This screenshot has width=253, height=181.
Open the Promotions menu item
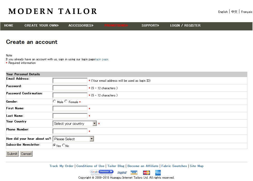pyautogui.click(x=116, y=26)
